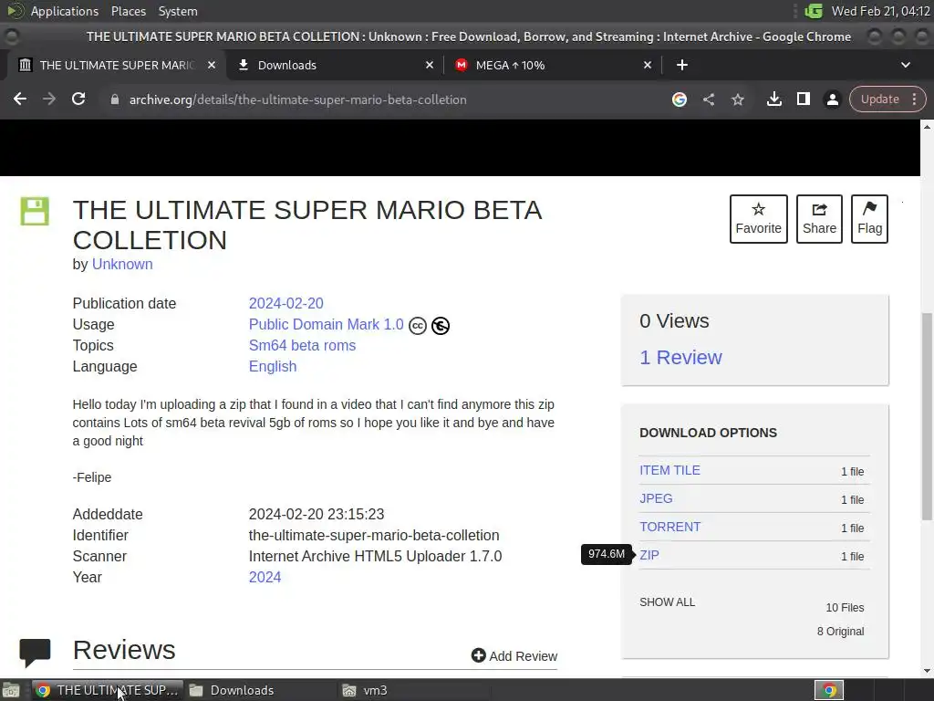The image size is (934, 701).
Task: View site info via the padlock icon
Action: point(115,99)
